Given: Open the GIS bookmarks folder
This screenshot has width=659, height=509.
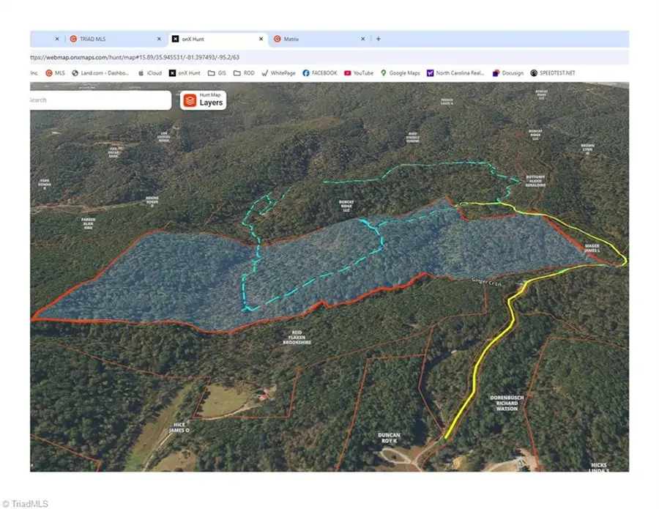Looking at the screenshot, I should (217, 73).
